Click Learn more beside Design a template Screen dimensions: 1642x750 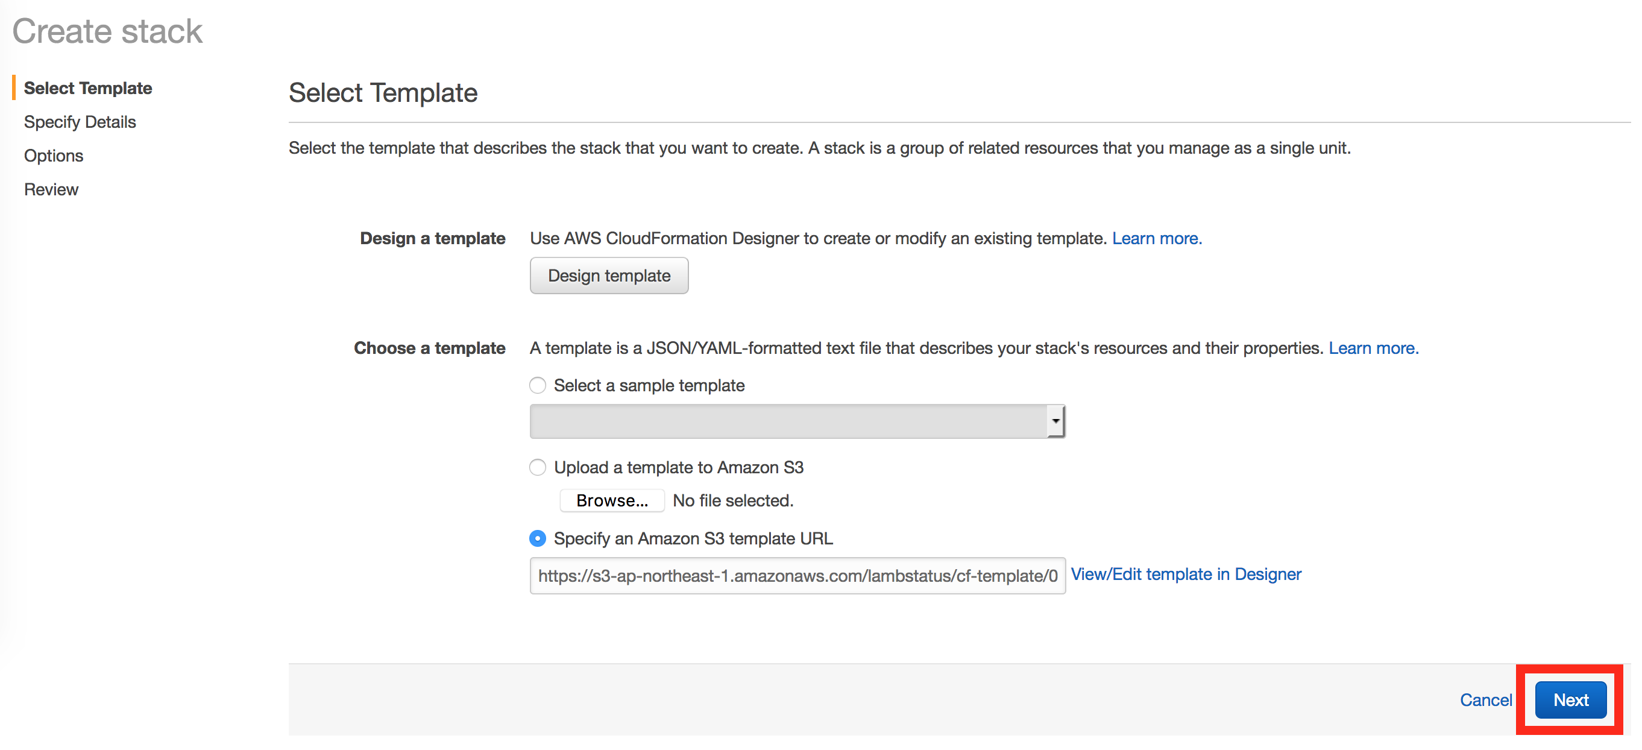1156,239
